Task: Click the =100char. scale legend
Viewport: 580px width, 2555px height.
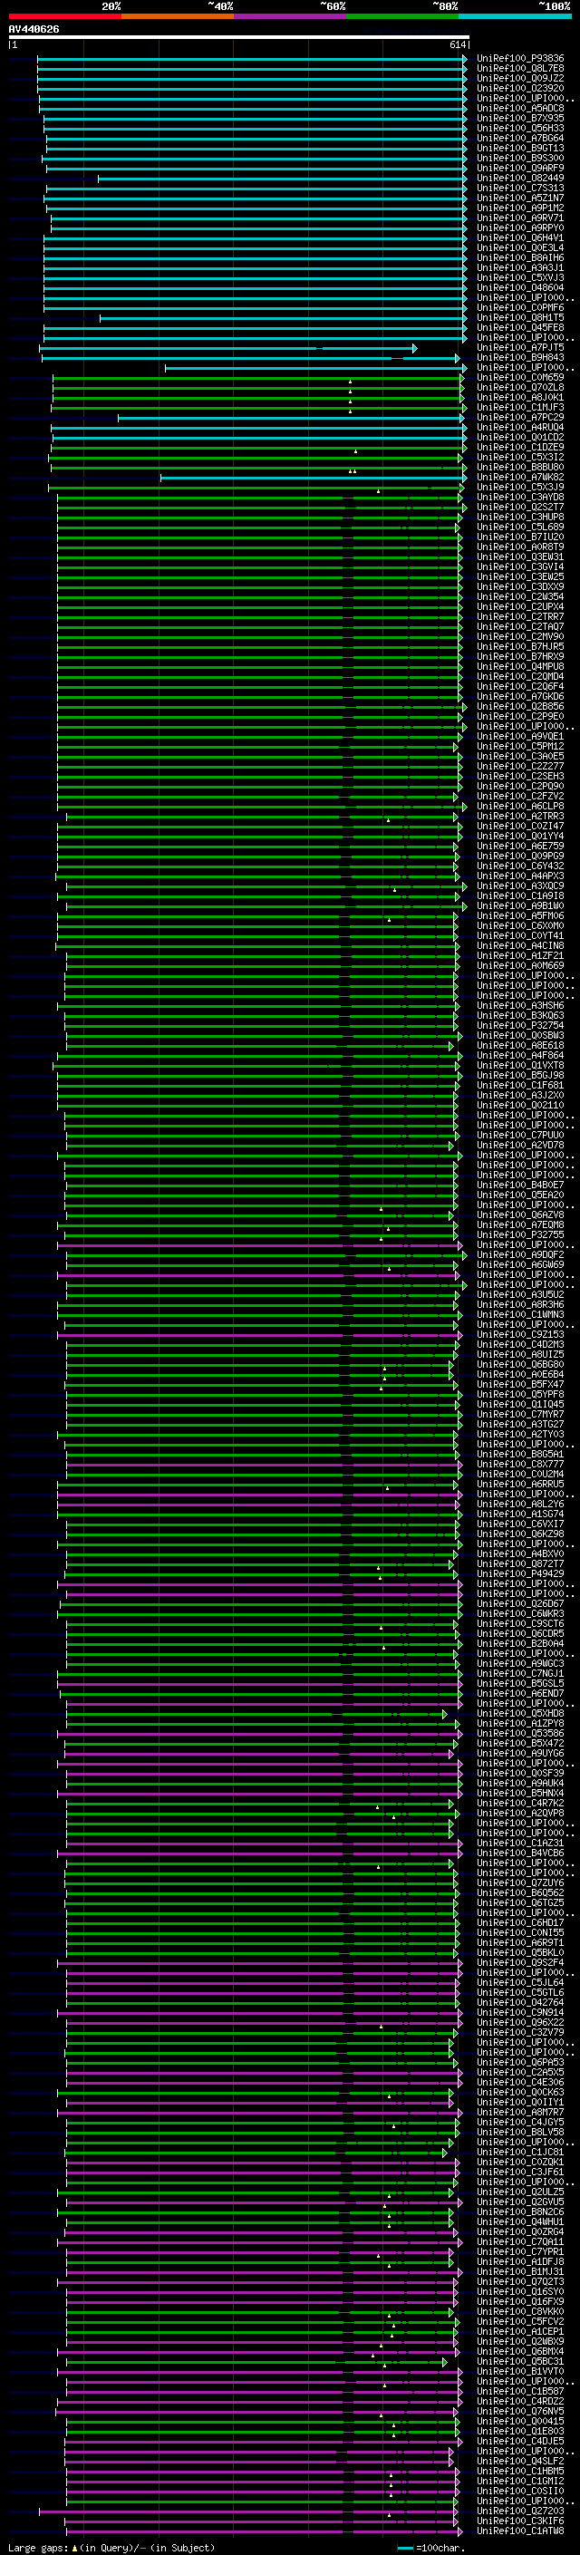Action: pos(431,2547)
